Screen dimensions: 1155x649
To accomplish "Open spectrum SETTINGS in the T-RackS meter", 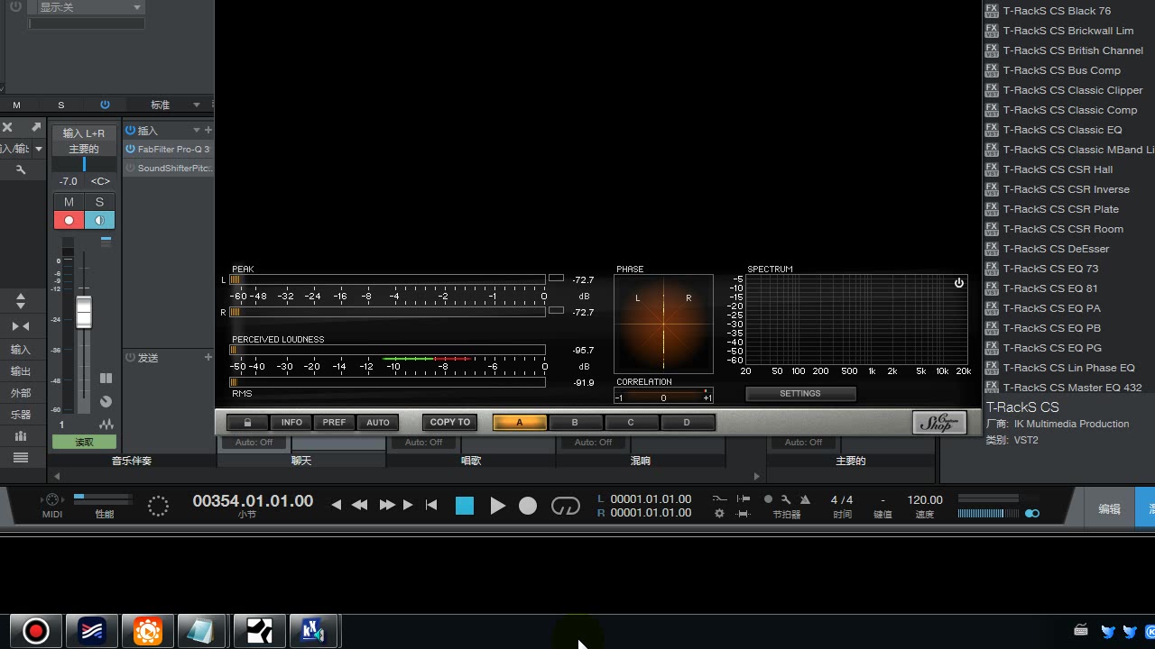I will tap(800, 394).
